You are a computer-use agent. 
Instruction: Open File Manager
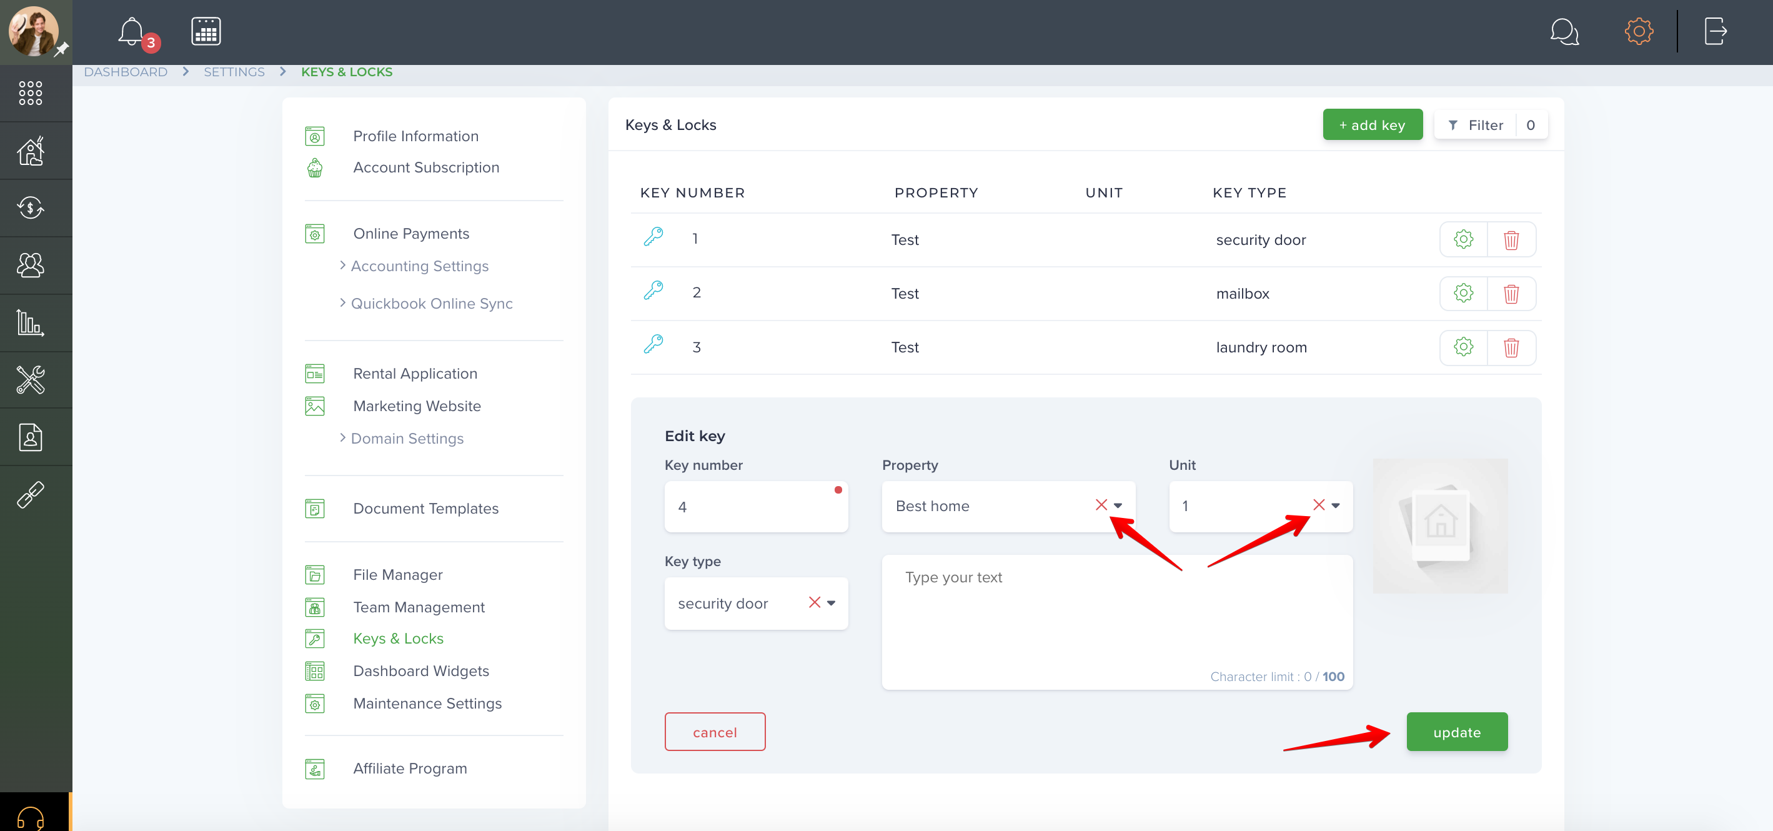(398, 575)
